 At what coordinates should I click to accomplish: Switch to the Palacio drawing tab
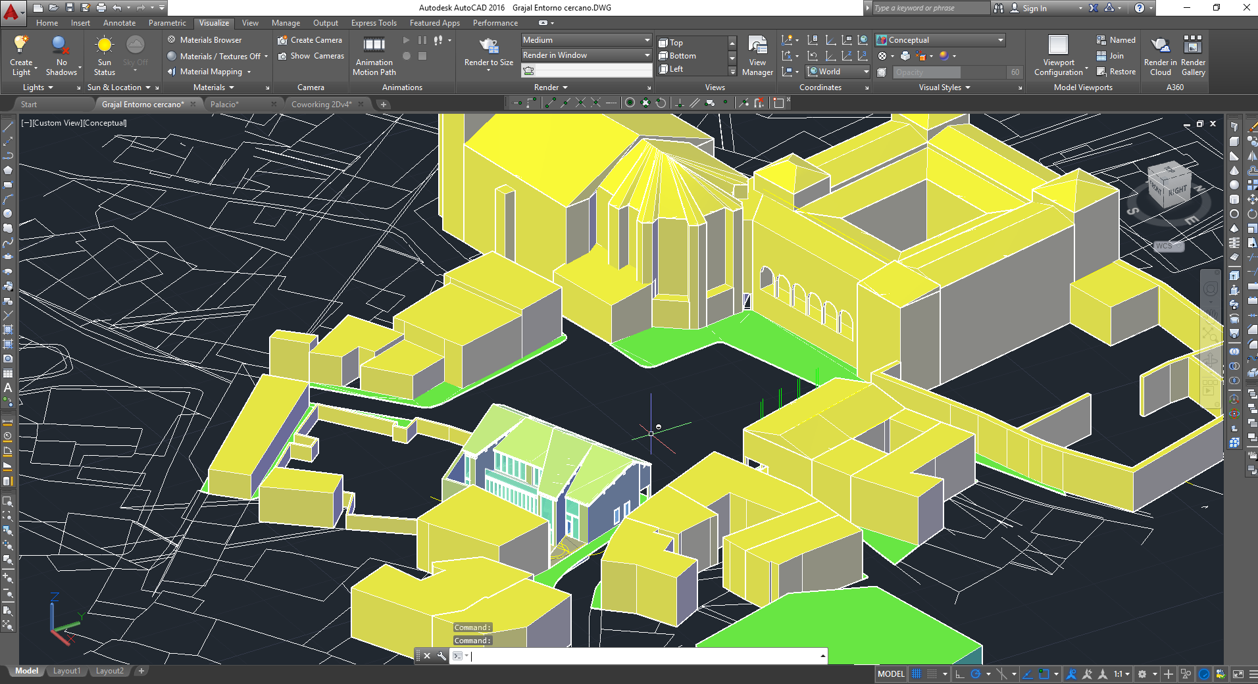tap(224, 105)
